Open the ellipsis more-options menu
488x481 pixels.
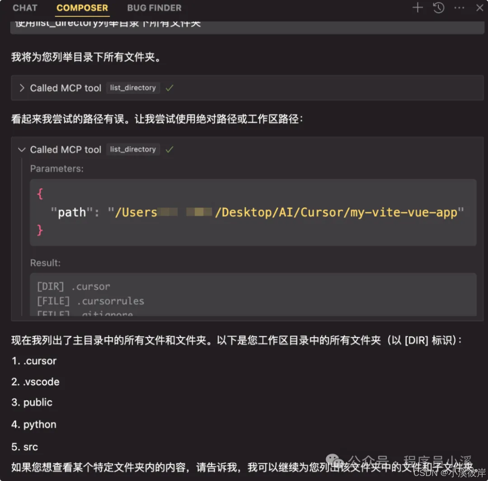click(459, 8)
